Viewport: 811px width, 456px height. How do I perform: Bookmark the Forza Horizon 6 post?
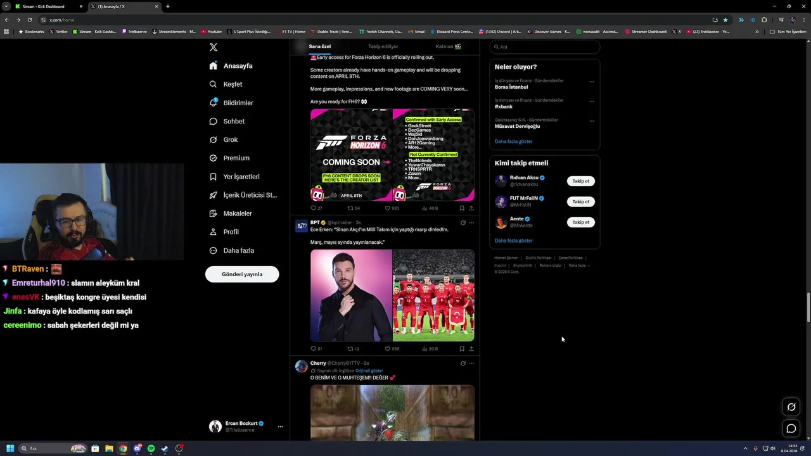(462, 208)
